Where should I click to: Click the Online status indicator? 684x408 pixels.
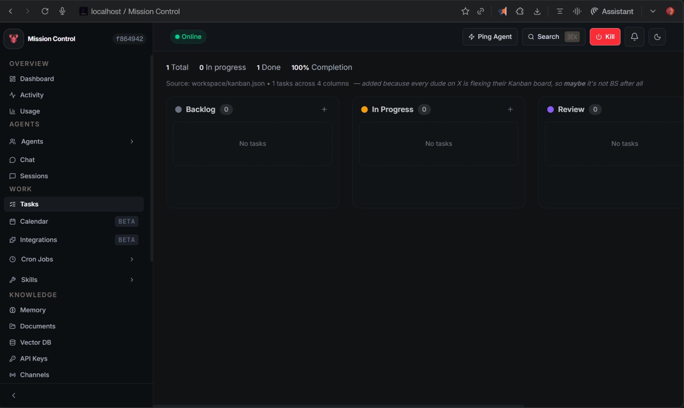click(x=188, y=37)
